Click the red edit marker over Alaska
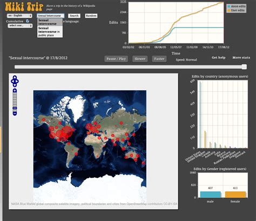The height and width of the screenshot is (221, 256). point(44,119)
